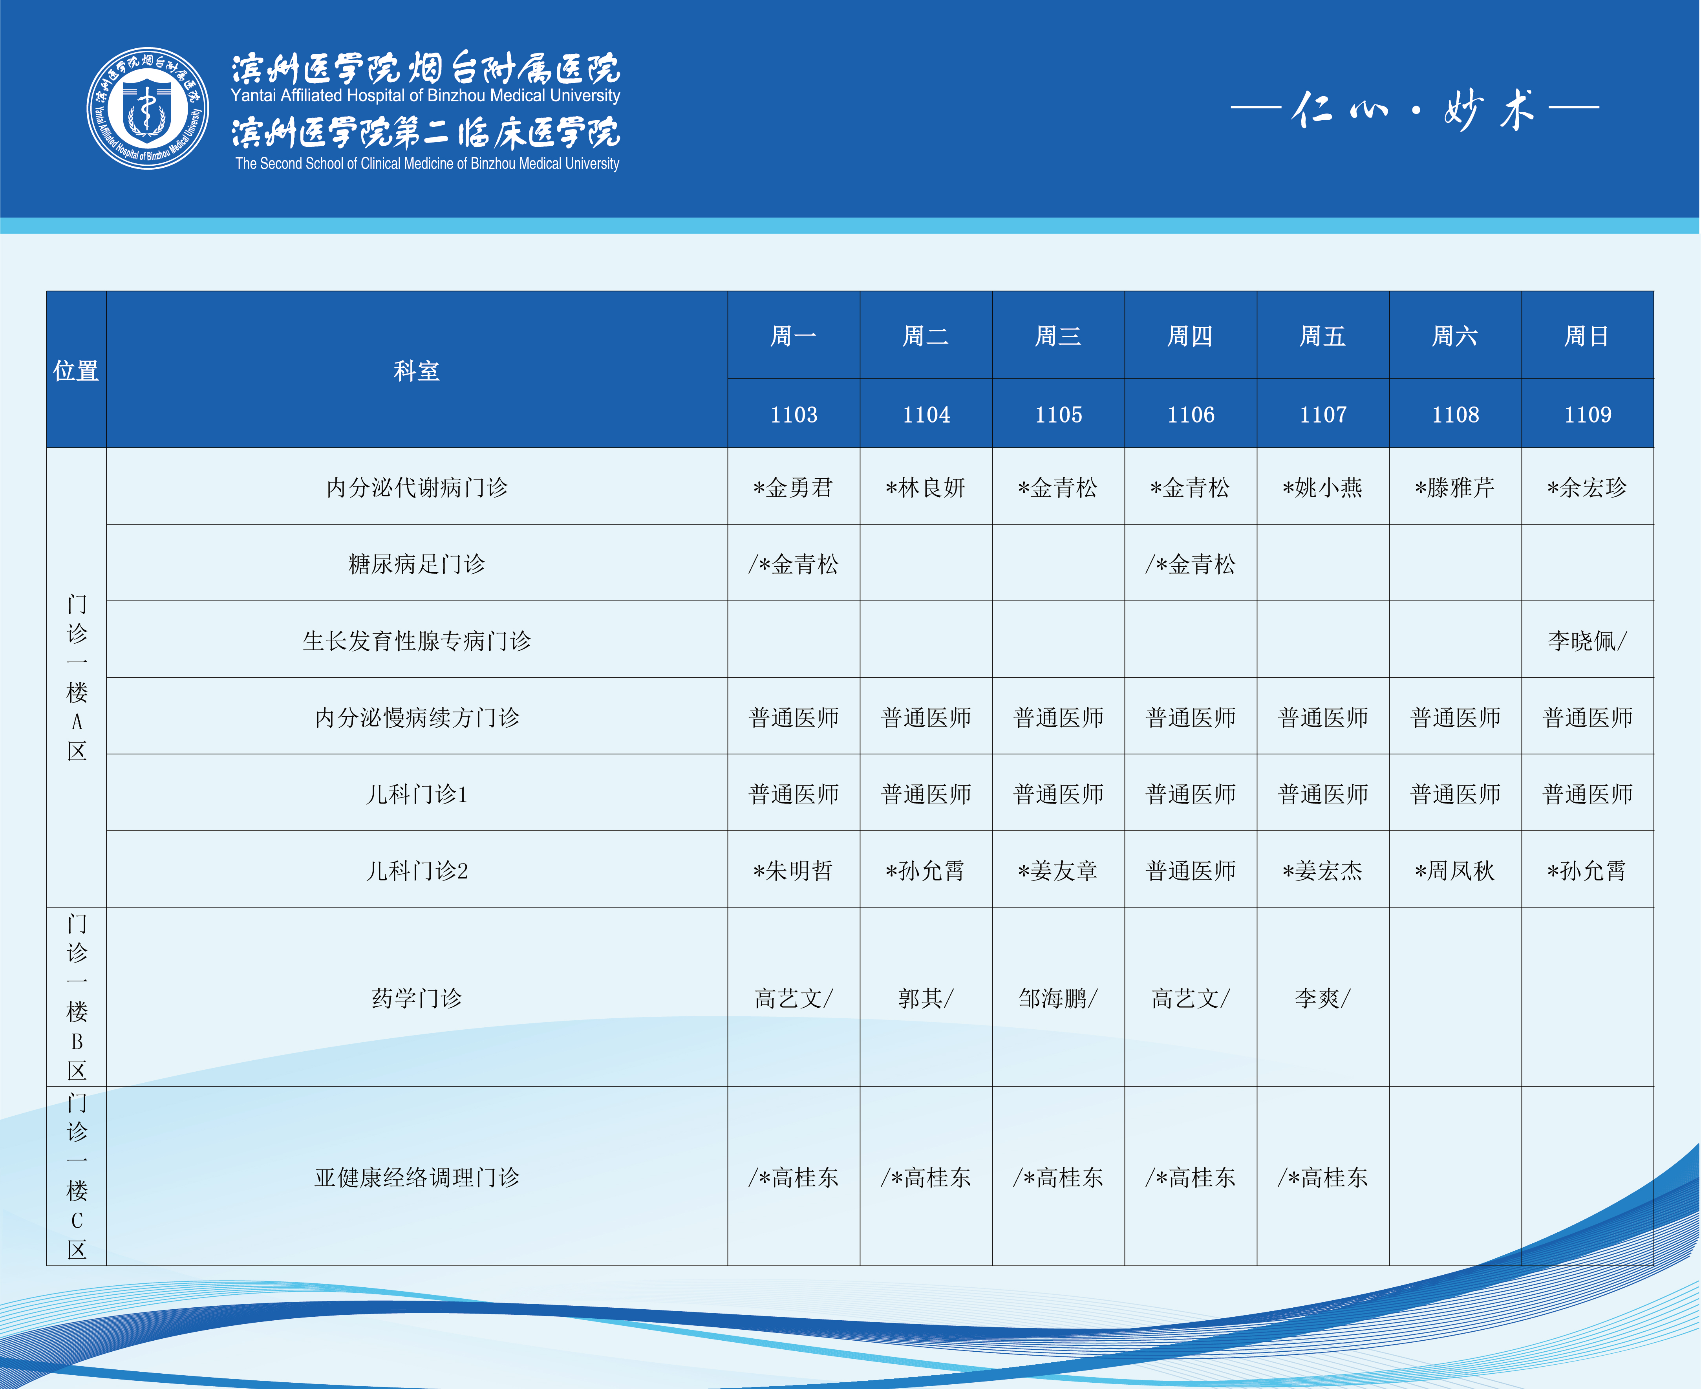Click the 滨州医学院第二临床医学院 calligraphy title

point(425,134)
